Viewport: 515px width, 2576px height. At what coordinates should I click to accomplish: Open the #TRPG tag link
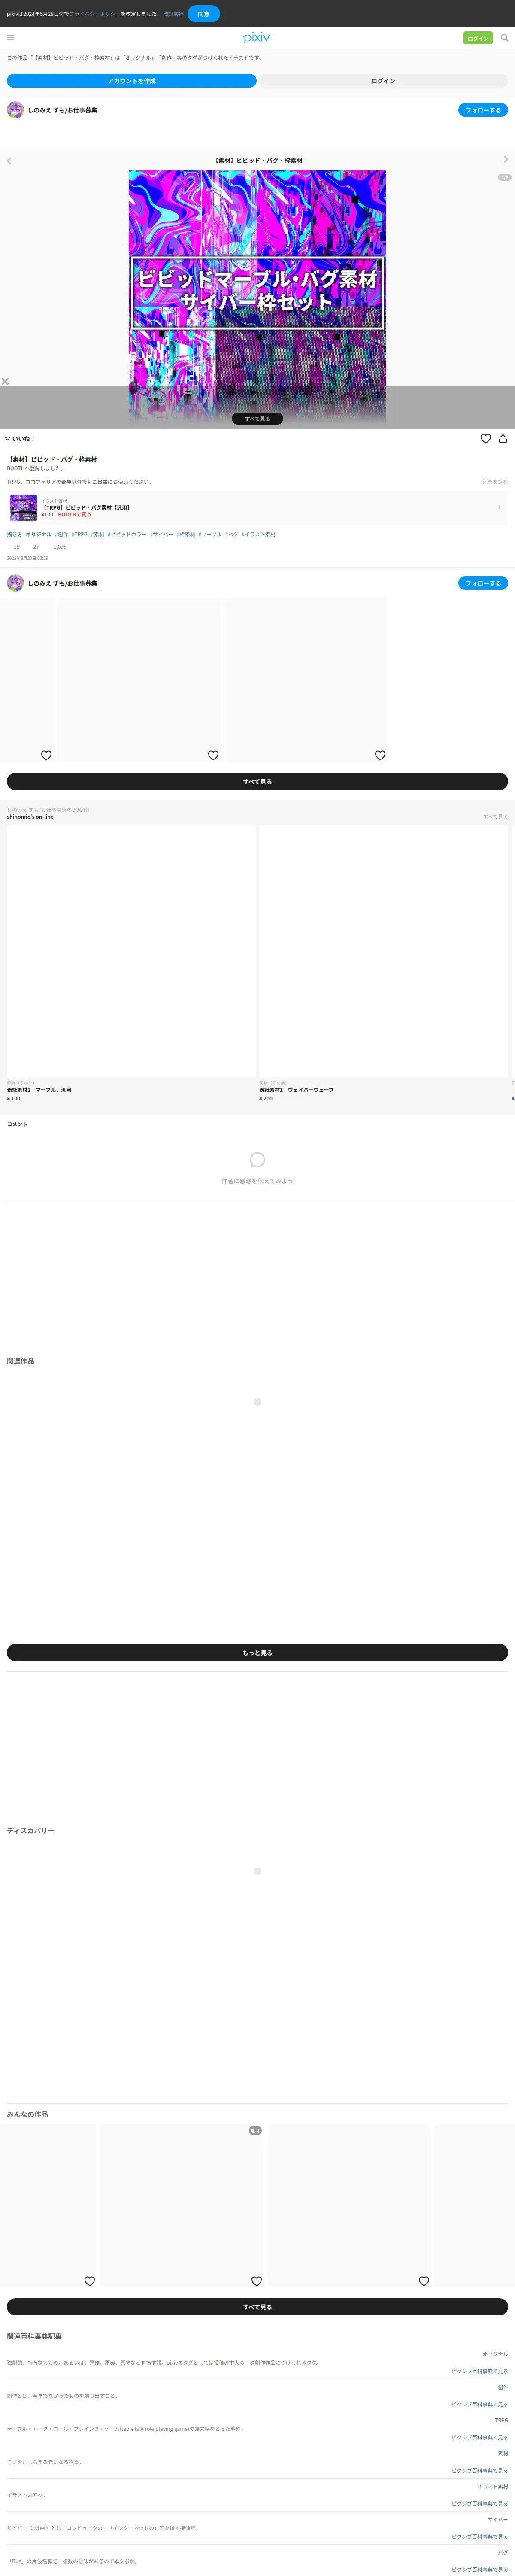[x=79, y=534]
